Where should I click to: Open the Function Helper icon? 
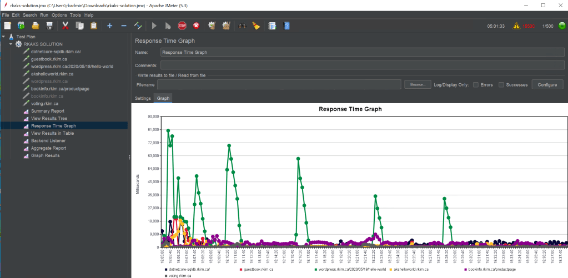(x=272, y=26)
